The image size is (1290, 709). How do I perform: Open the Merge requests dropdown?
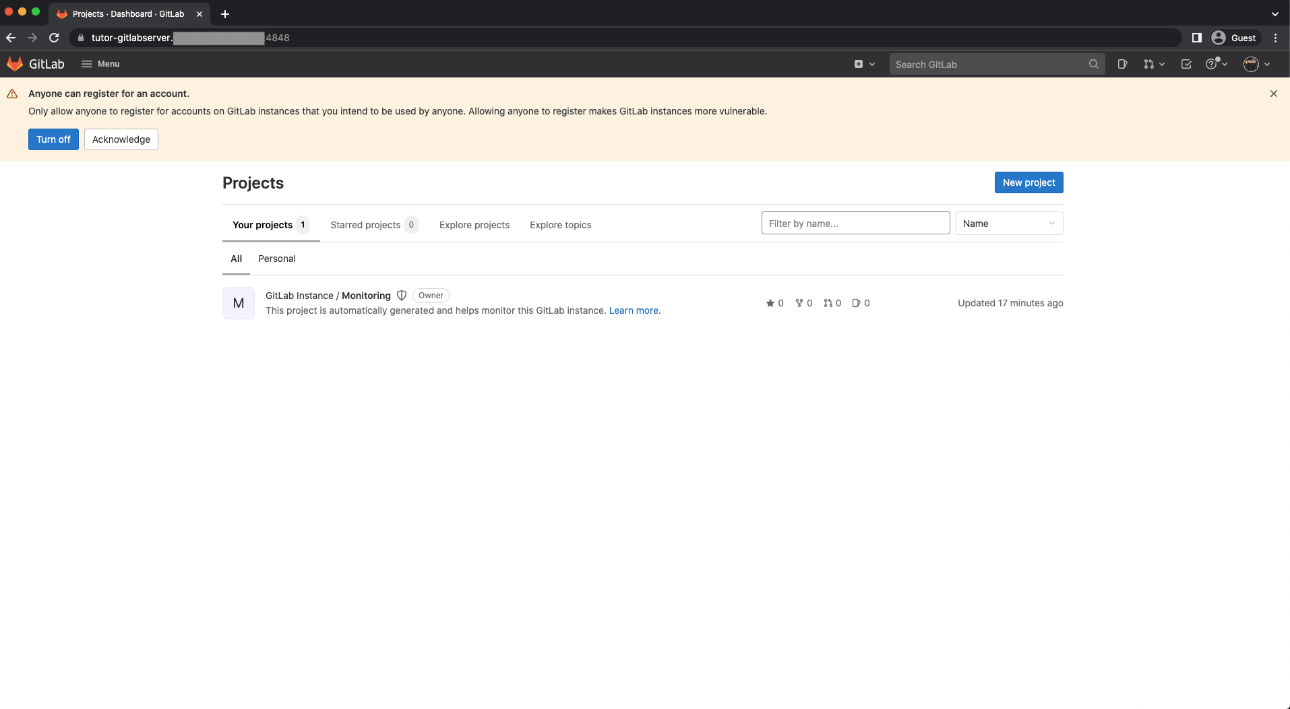pyautogui.click(x=1154, y=64)
